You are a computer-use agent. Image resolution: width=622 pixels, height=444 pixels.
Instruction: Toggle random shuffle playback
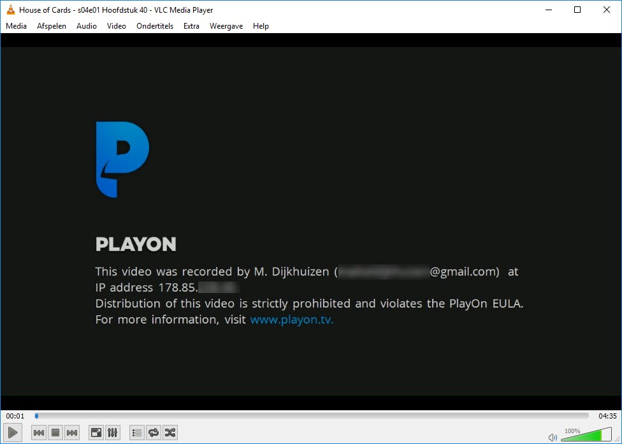170,433
